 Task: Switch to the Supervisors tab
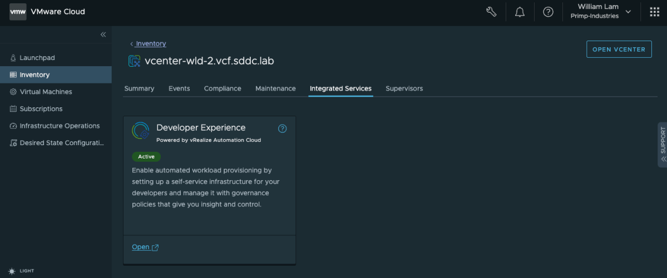404,88
